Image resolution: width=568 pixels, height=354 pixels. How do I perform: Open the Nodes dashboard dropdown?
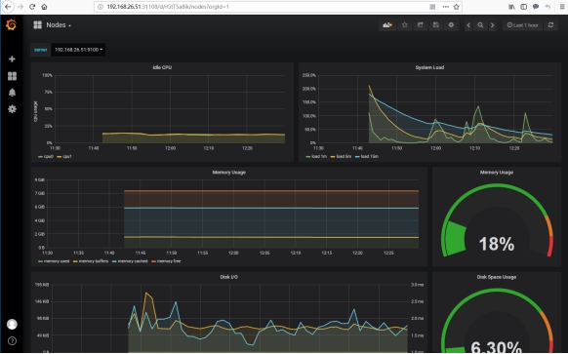[x=53, y=25]
